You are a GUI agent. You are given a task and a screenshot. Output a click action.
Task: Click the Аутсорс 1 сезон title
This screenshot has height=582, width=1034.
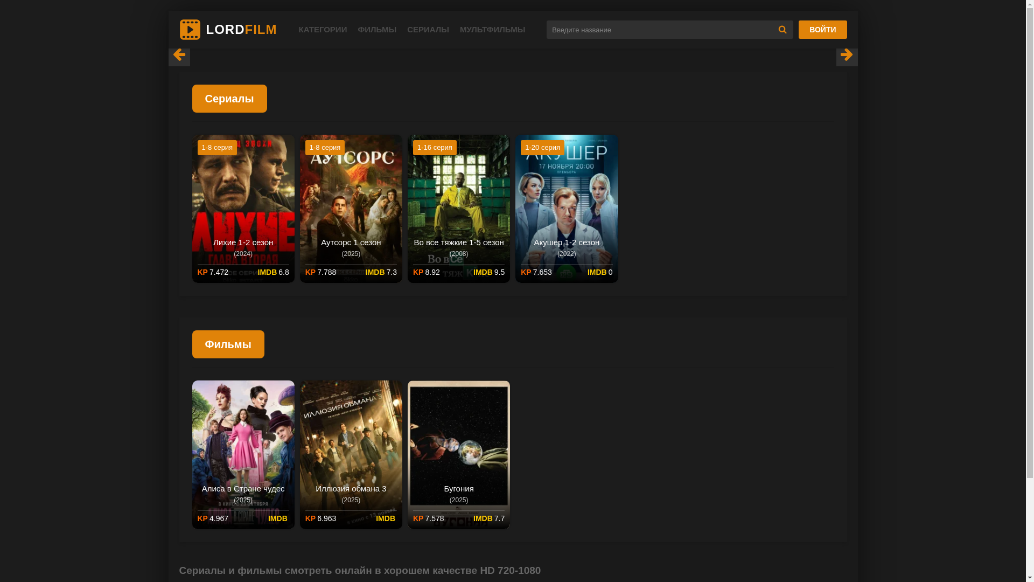pos(351,242)
